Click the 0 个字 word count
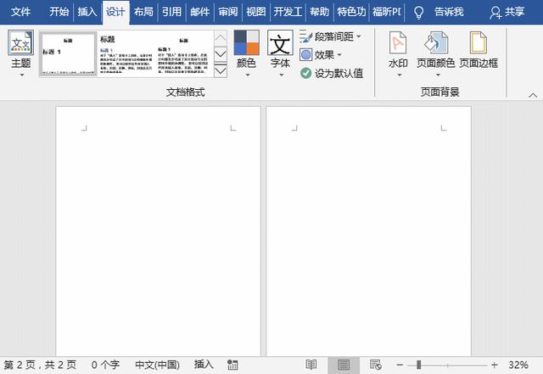This screenshot has height=374, width=543. pyautogui.click(x=105, y=365)
